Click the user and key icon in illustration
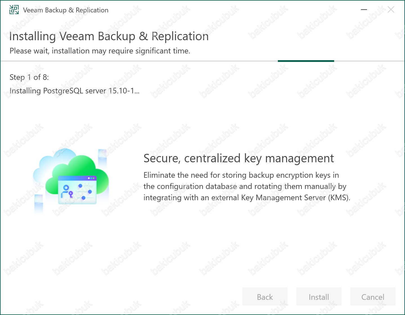405x315 pixels. pyautogui.click(x=67, y=191)
